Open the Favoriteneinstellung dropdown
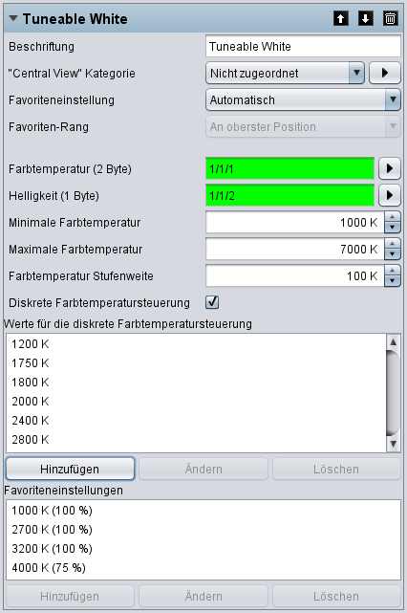Image resolution: width=407 pixels, height=613 pixels. click(303, 100)
